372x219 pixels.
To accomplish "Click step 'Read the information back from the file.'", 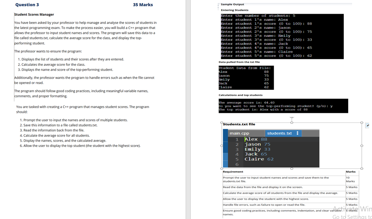I will pyautogui.click(x=52, y=130).
